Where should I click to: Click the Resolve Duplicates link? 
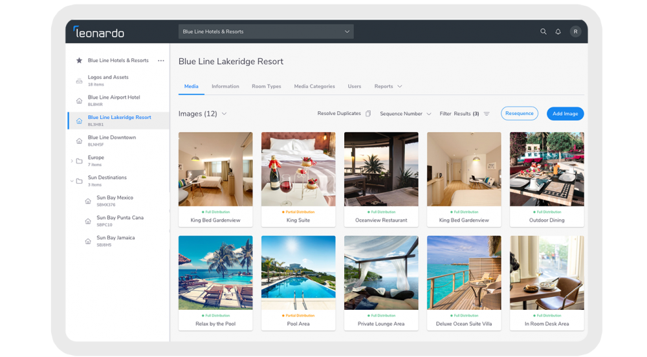339,113
